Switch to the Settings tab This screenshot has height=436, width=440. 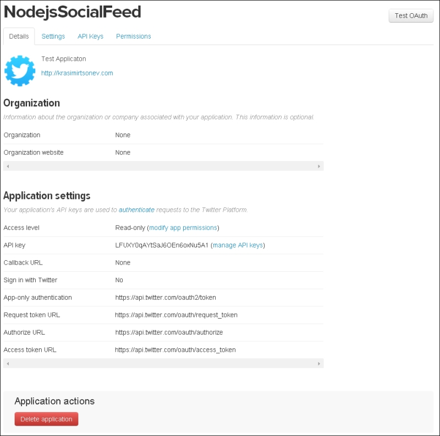point(53,36)
